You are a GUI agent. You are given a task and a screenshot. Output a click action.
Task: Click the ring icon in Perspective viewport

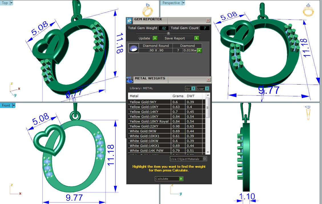pos(308,10)
